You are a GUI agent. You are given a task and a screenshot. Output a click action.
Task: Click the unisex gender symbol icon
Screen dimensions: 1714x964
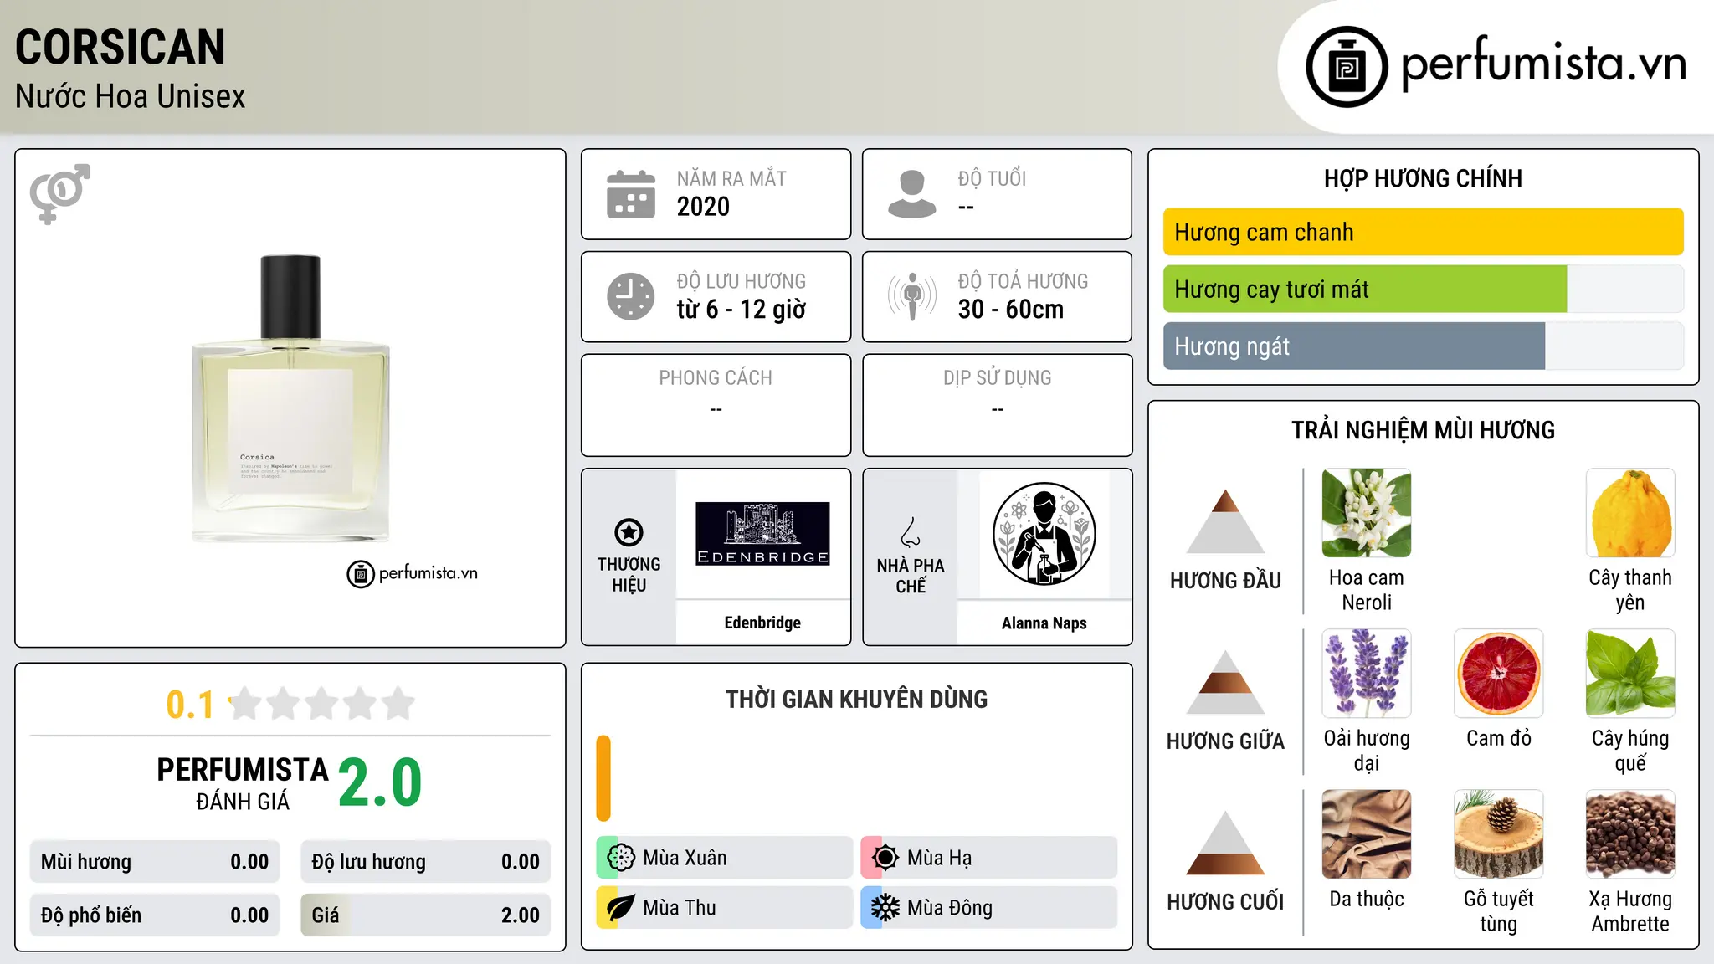59,193
